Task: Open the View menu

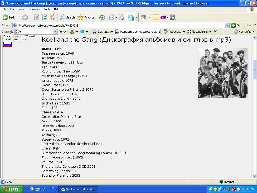Action: 22,9
